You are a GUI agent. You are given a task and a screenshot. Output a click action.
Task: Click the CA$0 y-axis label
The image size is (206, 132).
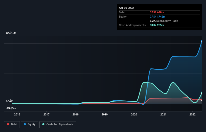click(x=9, y=101)
